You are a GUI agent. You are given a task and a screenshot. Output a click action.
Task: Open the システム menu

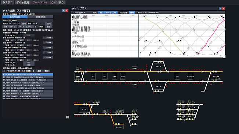8,3
